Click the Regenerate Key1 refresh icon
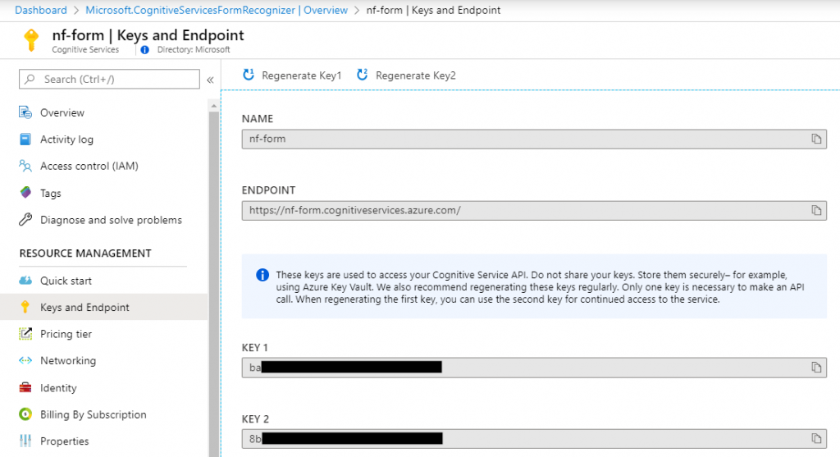The height and width of the screenshot is (457, 840). point(249,75)
